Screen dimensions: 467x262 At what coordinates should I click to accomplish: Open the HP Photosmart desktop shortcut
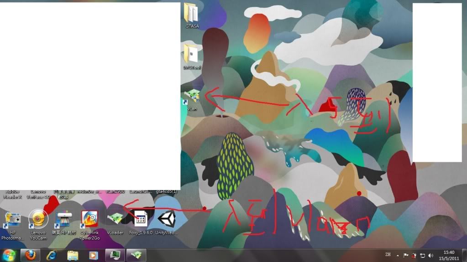(12, 220)
